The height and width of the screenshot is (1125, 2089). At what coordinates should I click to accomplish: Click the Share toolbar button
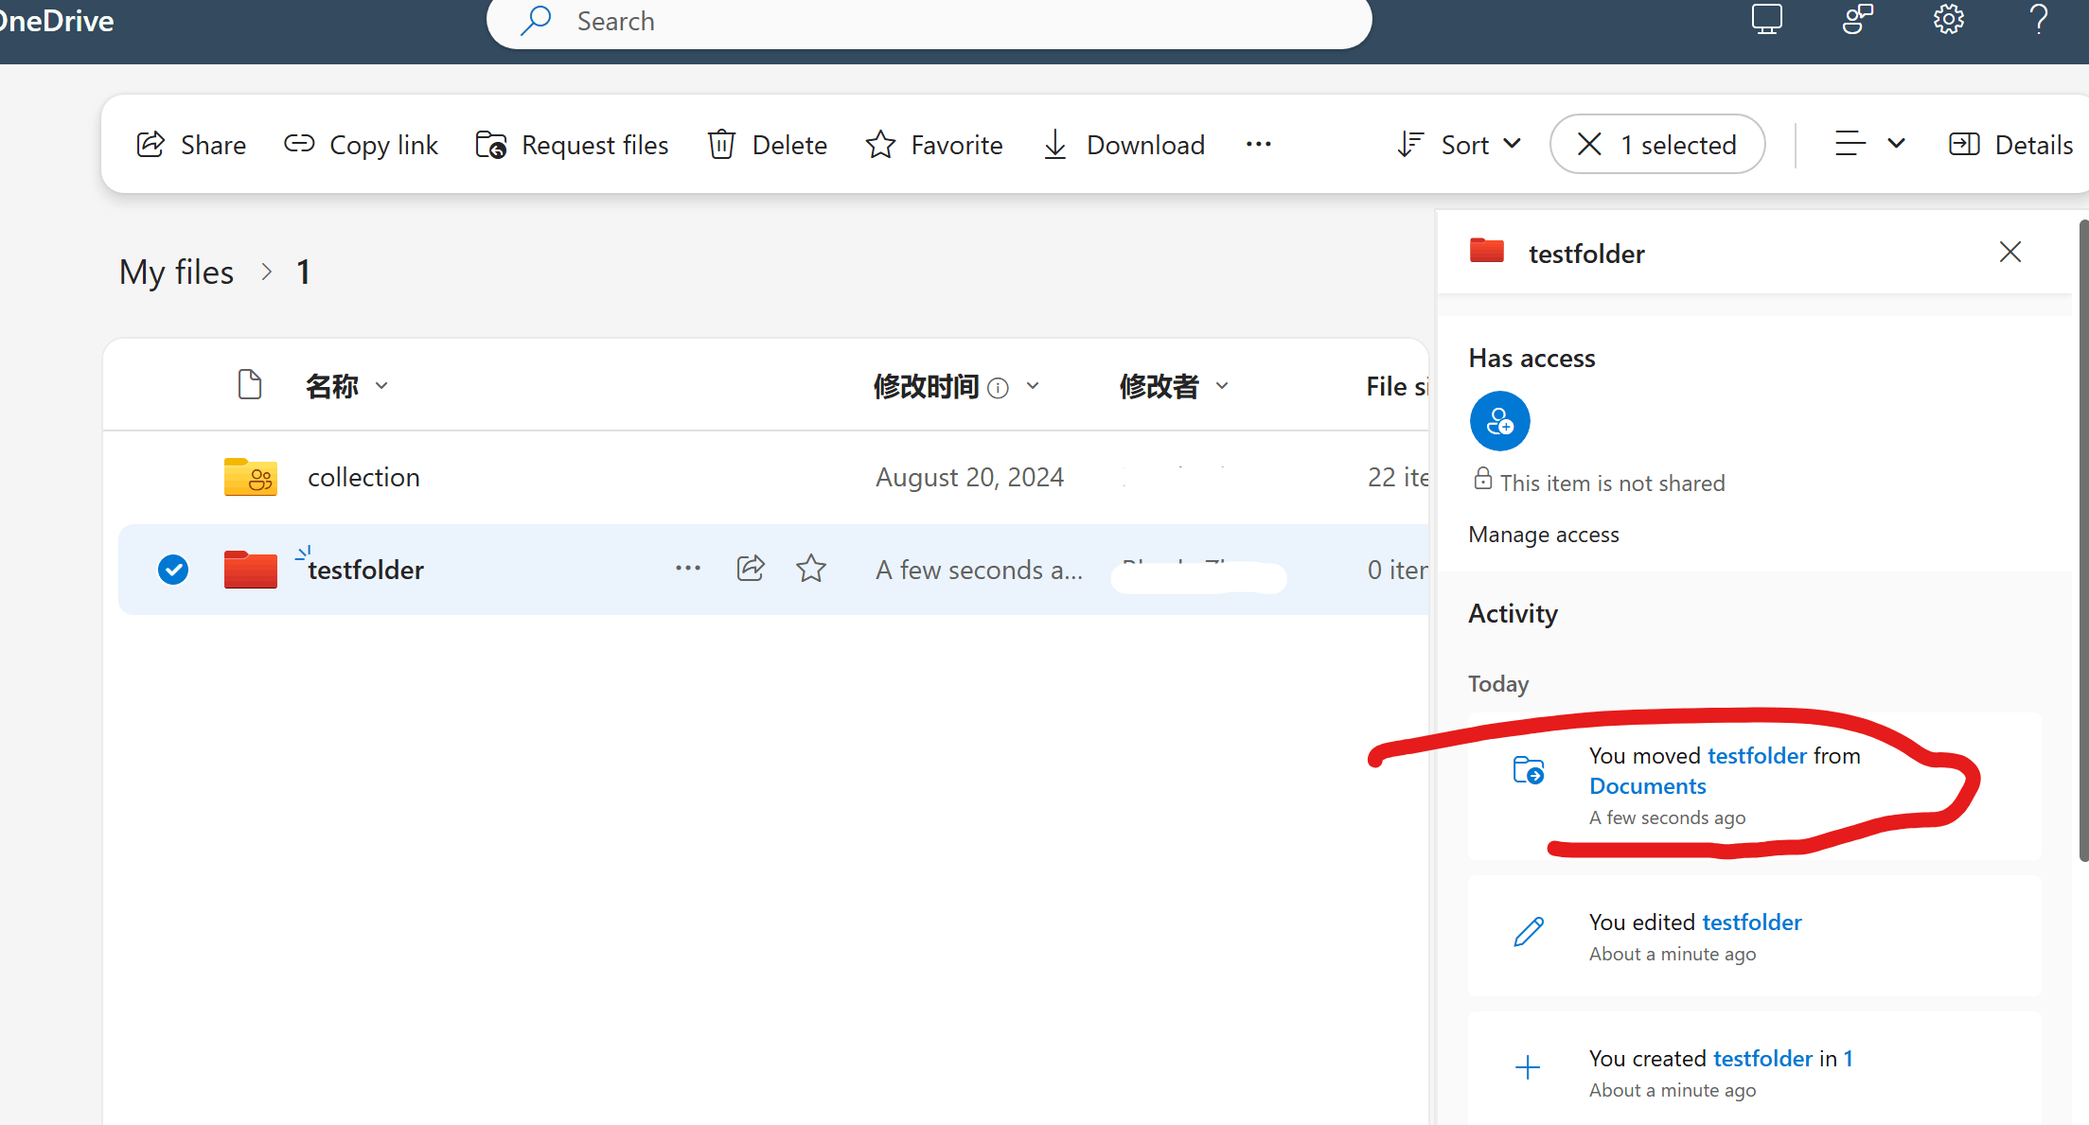click(191, 145)
